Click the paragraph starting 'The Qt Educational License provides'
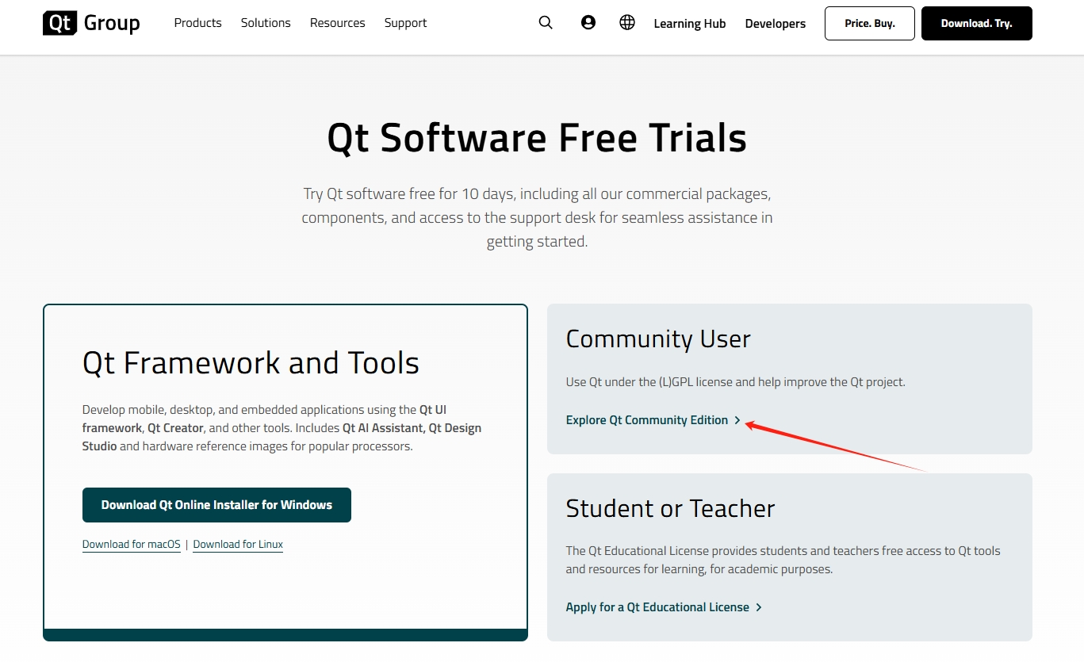1084x662 pixels. tap(783, 560)
